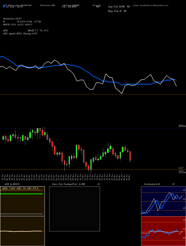Click the "Avg Vol: 0.06 M" label
186x246 pixels.
119,7
